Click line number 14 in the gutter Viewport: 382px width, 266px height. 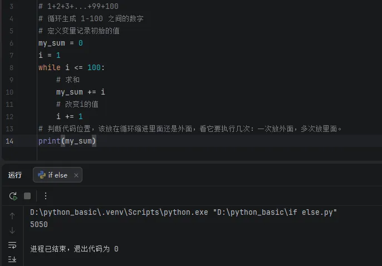coord(9,141)
